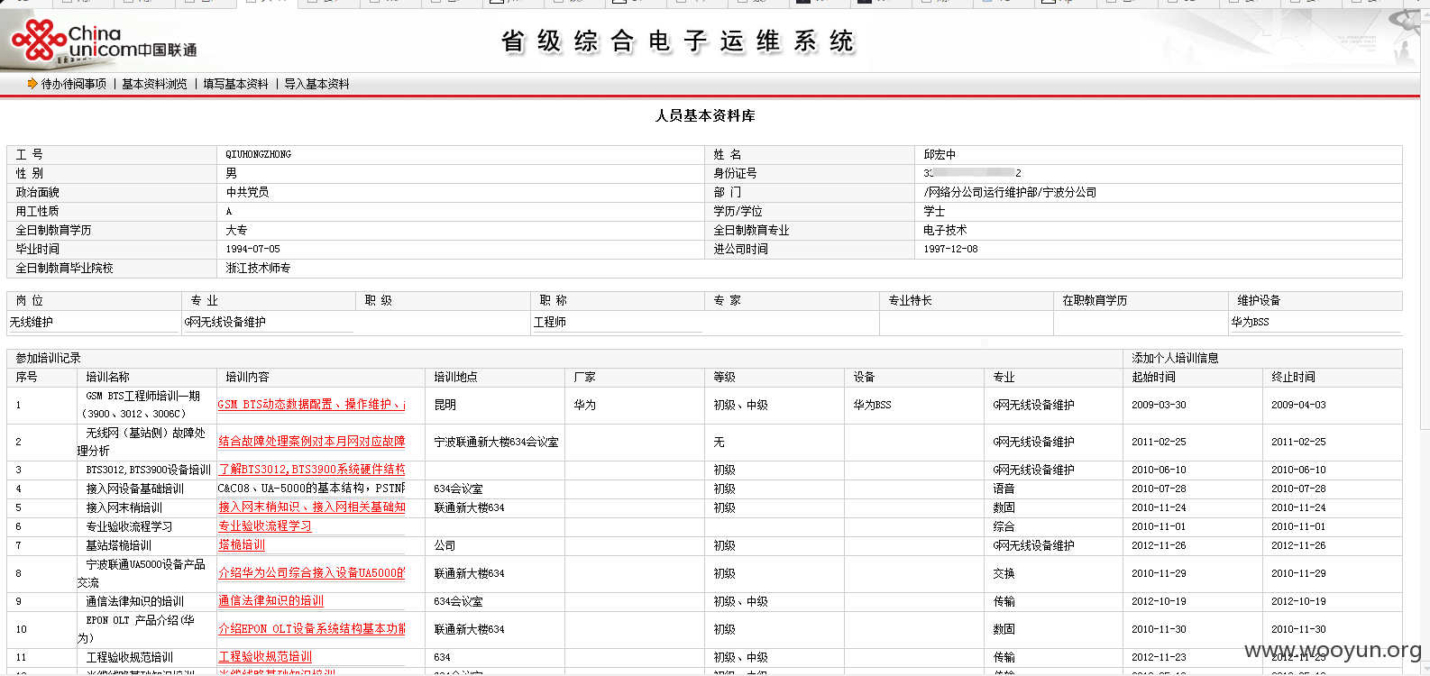Select training name 接入网设备基础培训
1430x676 pixels.
pyautogui.click(x=134, y=489)
